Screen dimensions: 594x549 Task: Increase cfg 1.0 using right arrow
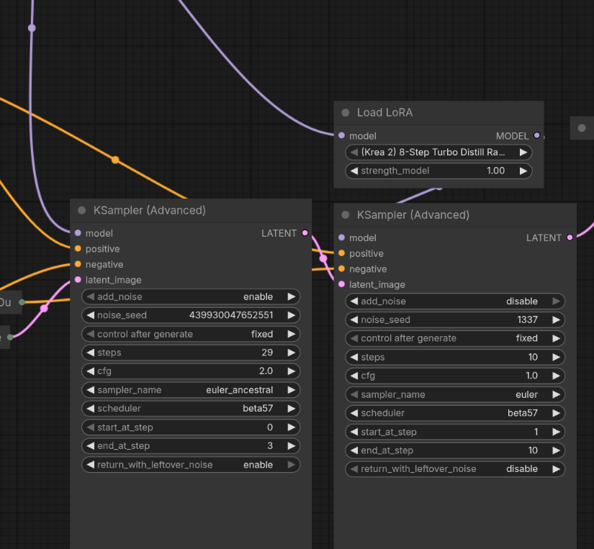point(556,376)
